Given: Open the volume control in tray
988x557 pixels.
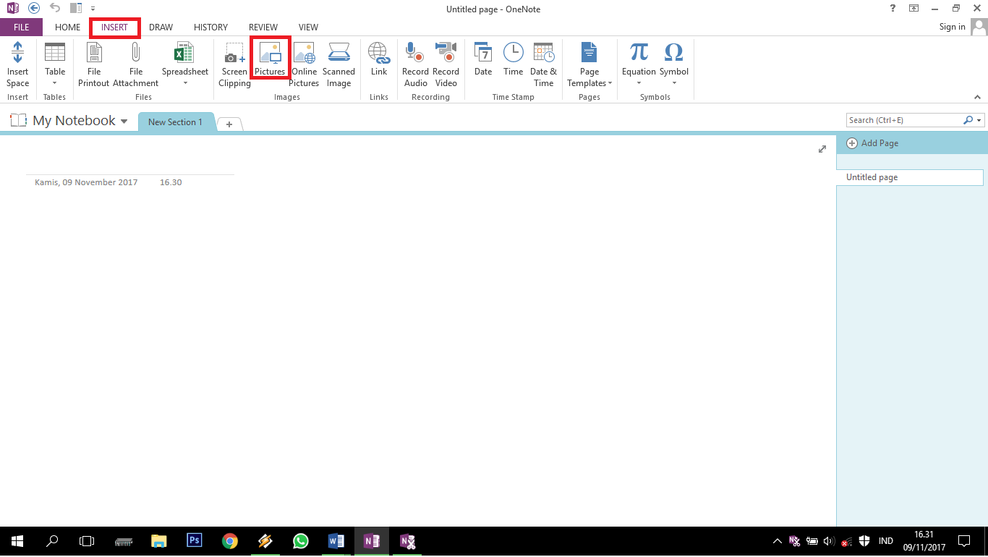Looking at the screenshot, I should point(829,541).
